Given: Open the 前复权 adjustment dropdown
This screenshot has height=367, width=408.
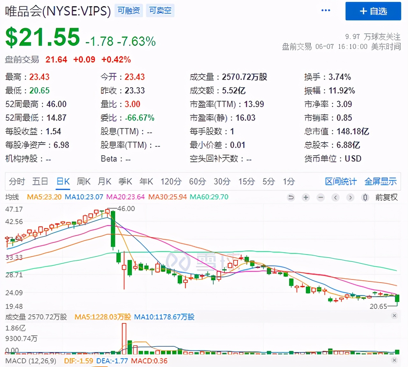Looking at the screenshot, I should [x=386, y=198].
